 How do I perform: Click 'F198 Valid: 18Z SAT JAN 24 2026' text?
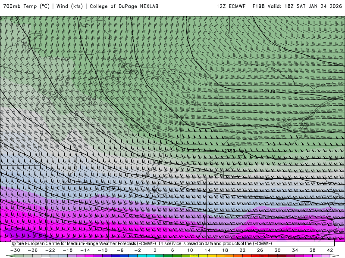[297, 6]
